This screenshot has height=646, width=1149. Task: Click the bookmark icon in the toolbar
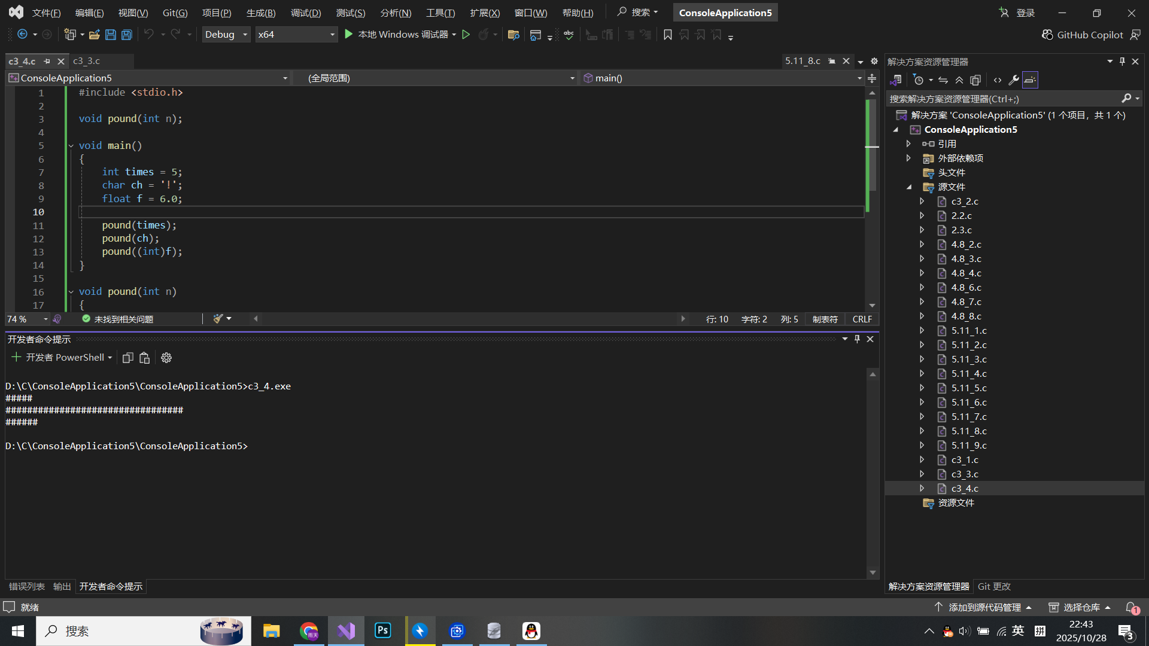(668, 35)
